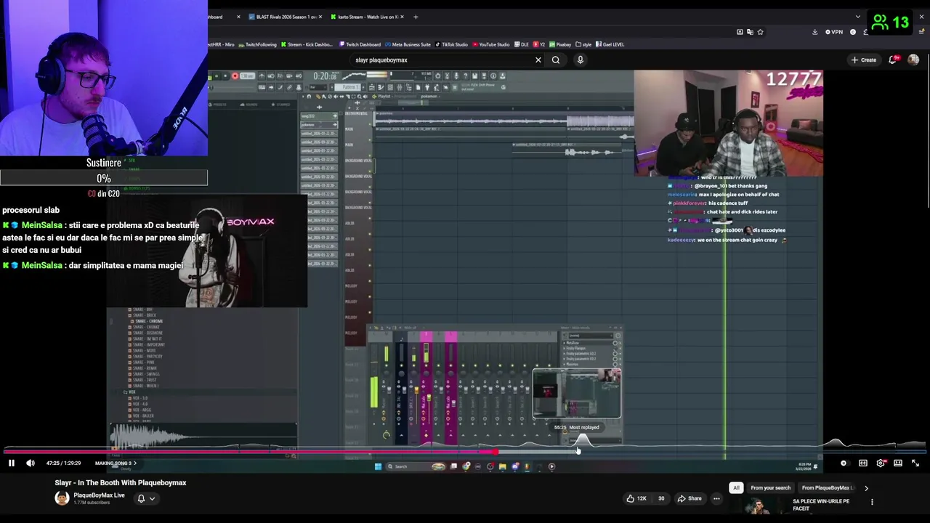The image size is (930, 523).
Task: Open the YouTube notifications bell
Action: pyautogui.click(x=893, y=60)
